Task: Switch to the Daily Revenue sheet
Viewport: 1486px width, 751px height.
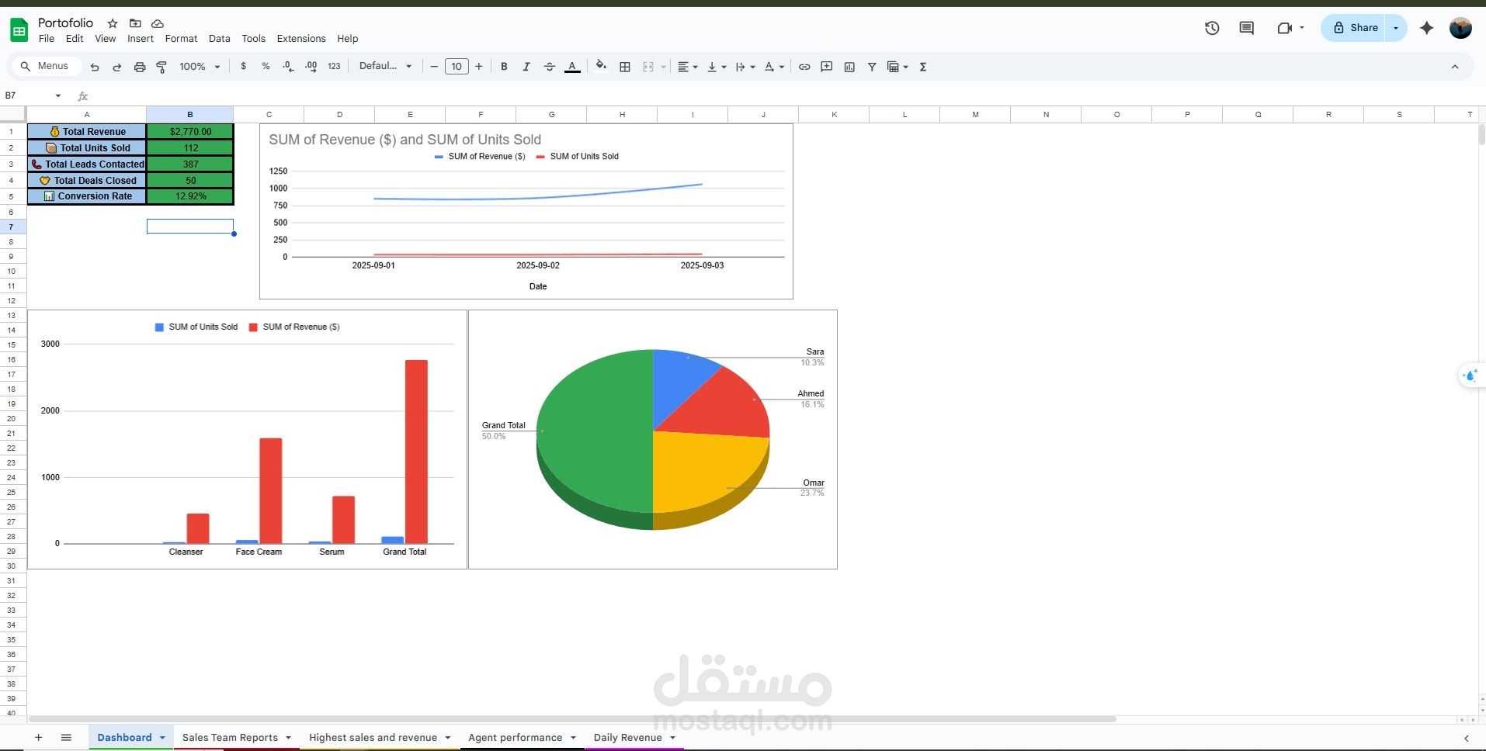Action: pyautogui.click(x=627, y=737)
